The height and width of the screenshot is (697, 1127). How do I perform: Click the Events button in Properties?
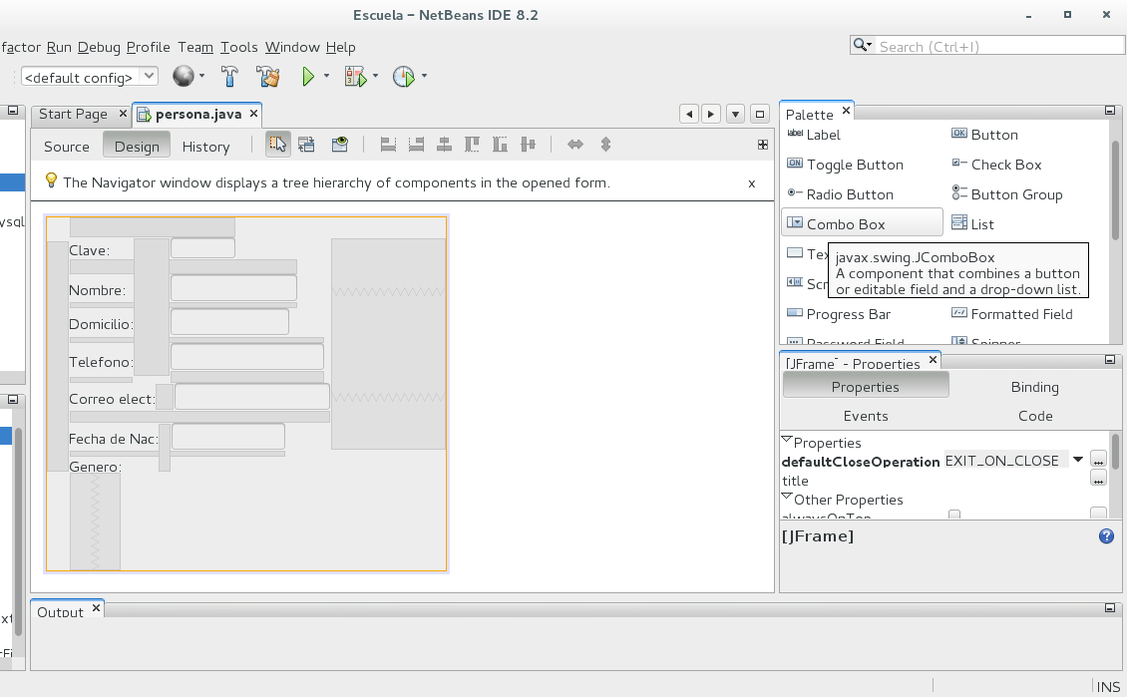865,416
